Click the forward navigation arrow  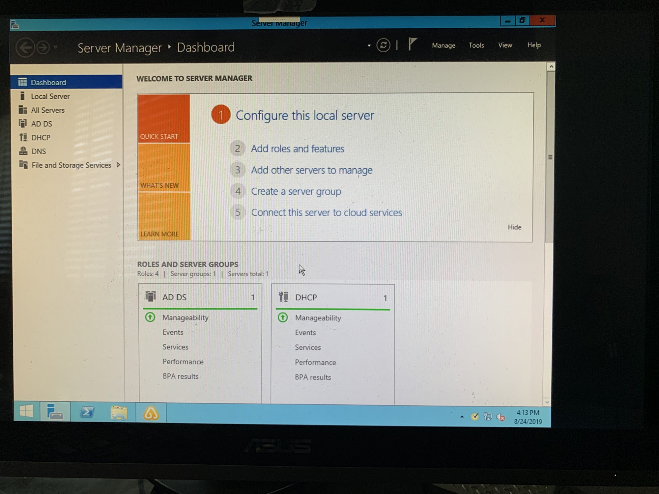tap(43, 48)
